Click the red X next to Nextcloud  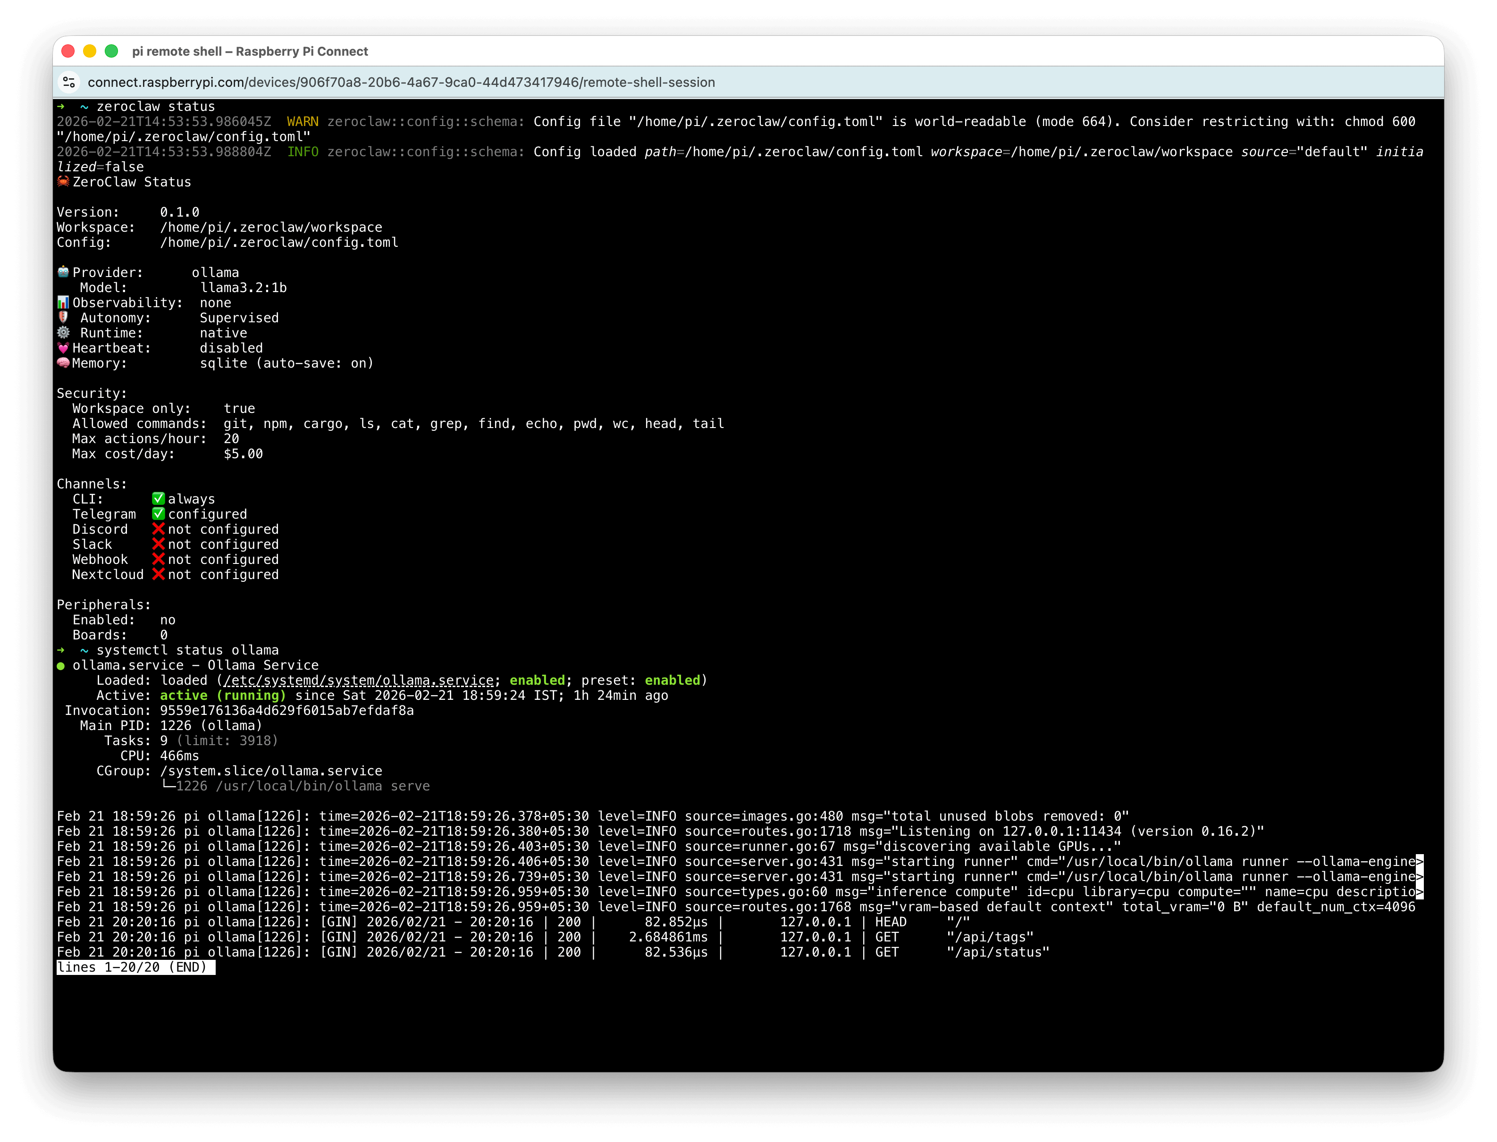[x=159, y=574]
